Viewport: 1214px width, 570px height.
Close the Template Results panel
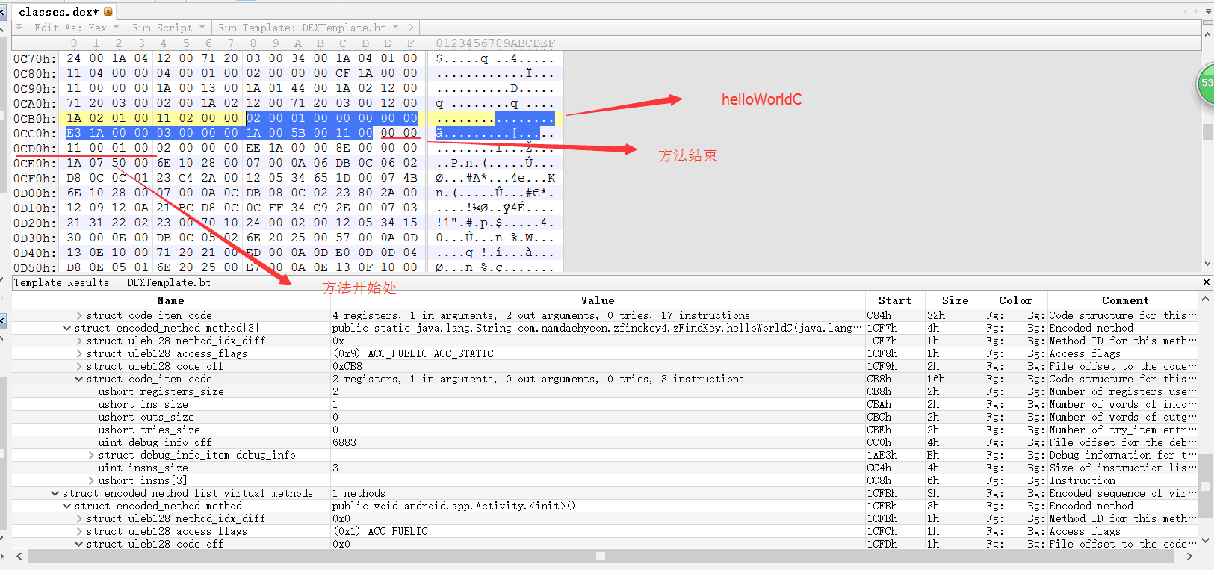(1207, 282)
